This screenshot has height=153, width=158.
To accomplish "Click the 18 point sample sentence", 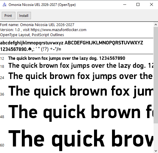I will (x=81, y=66).
